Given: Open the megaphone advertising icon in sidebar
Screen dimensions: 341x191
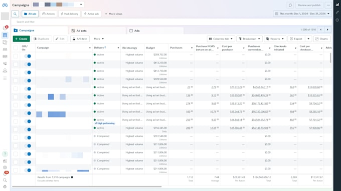Looking at the screenshot, I should [5, 63].
